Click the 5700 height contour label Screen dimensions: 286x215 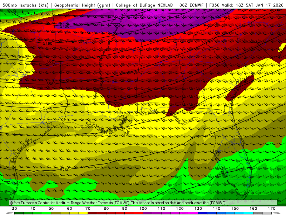[x=61, y=135]
